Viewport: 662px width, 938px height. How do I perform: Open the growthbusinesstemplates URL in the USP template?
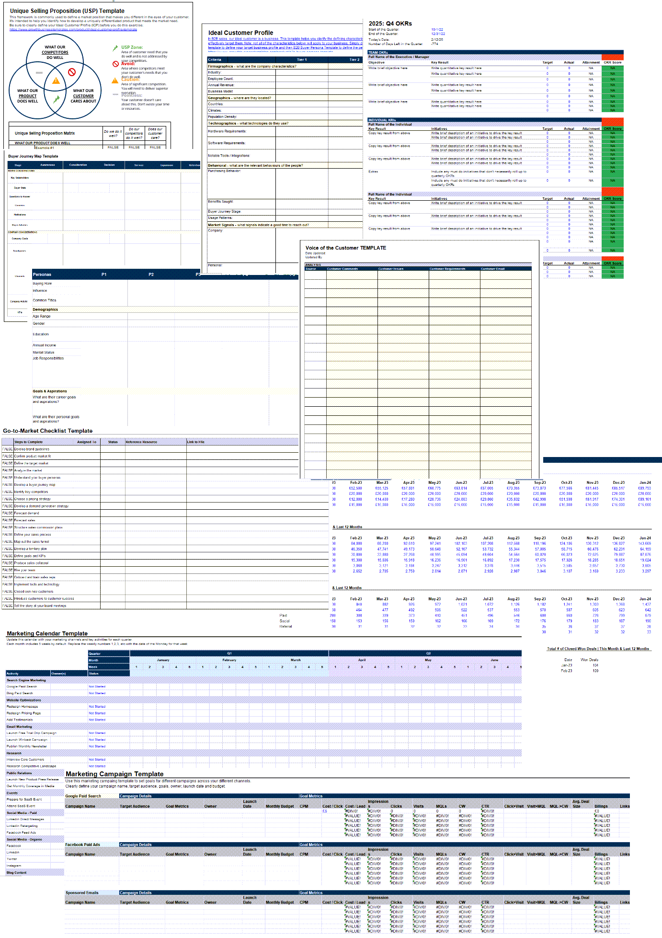tap(73, 30)
